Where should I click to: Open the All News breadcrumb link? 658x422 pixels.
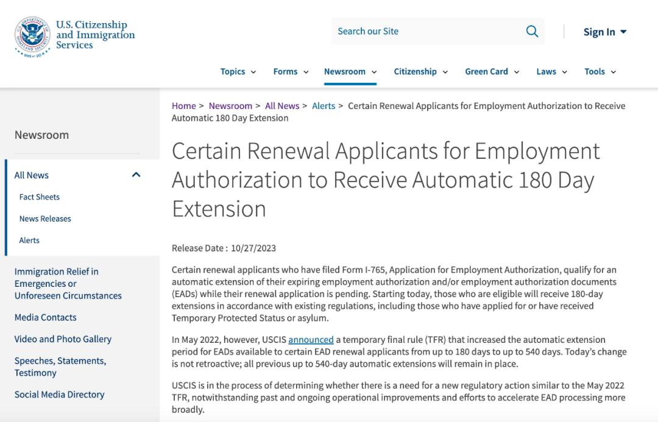[x=282, y=106]
